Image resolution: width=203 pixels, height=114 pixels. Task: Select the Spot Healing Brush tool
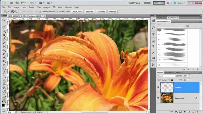pos(4,43)
